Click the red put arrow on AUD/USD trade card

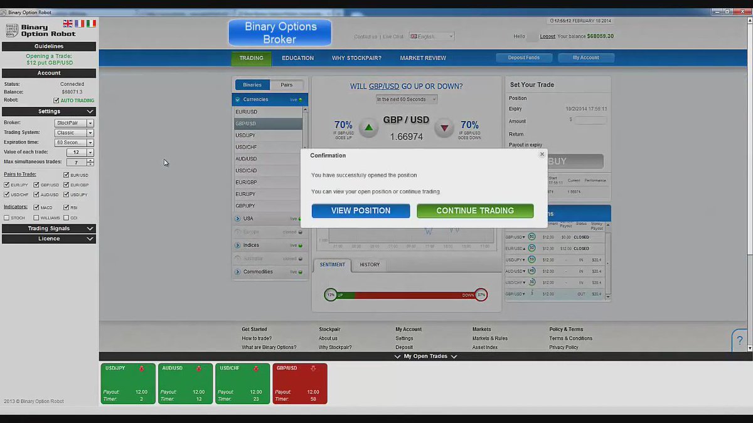coord(199,368)
